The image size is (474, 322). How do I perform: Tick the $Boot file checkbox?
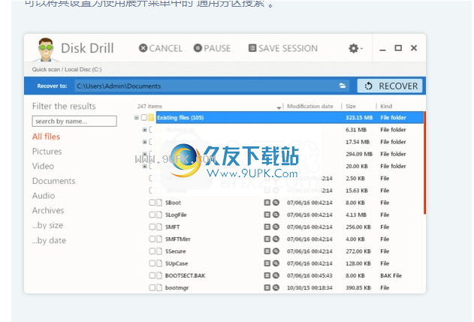(x=152, y=203)
